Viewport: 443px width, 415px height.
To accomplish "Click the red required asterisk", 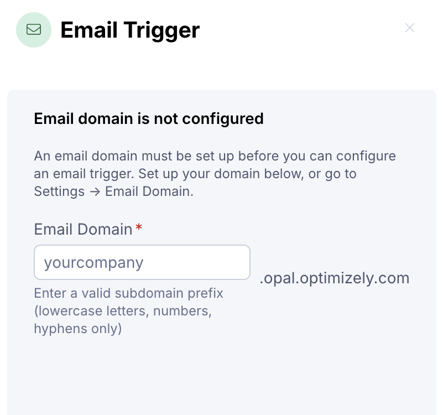I will (139, 228).
